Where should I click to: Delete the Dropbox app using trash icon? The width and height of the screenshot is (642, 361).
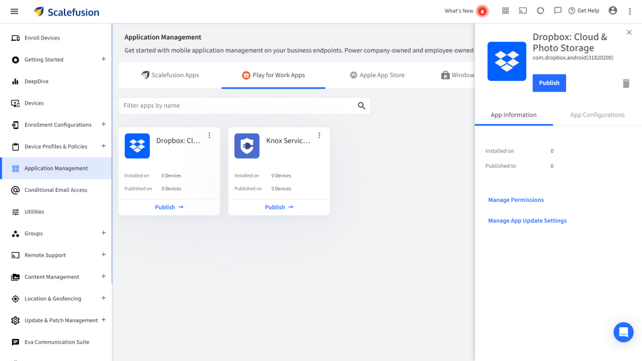(x=626, y=83)
